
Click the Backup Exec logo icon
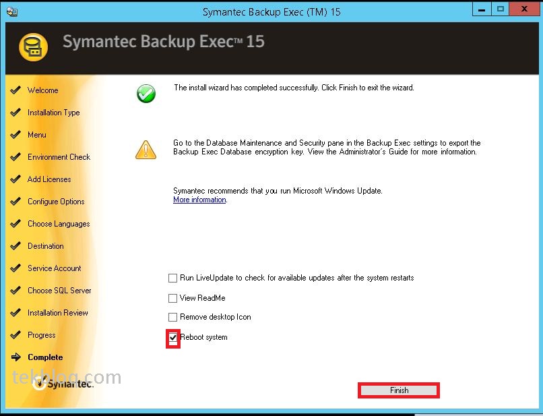pos(33,47)
